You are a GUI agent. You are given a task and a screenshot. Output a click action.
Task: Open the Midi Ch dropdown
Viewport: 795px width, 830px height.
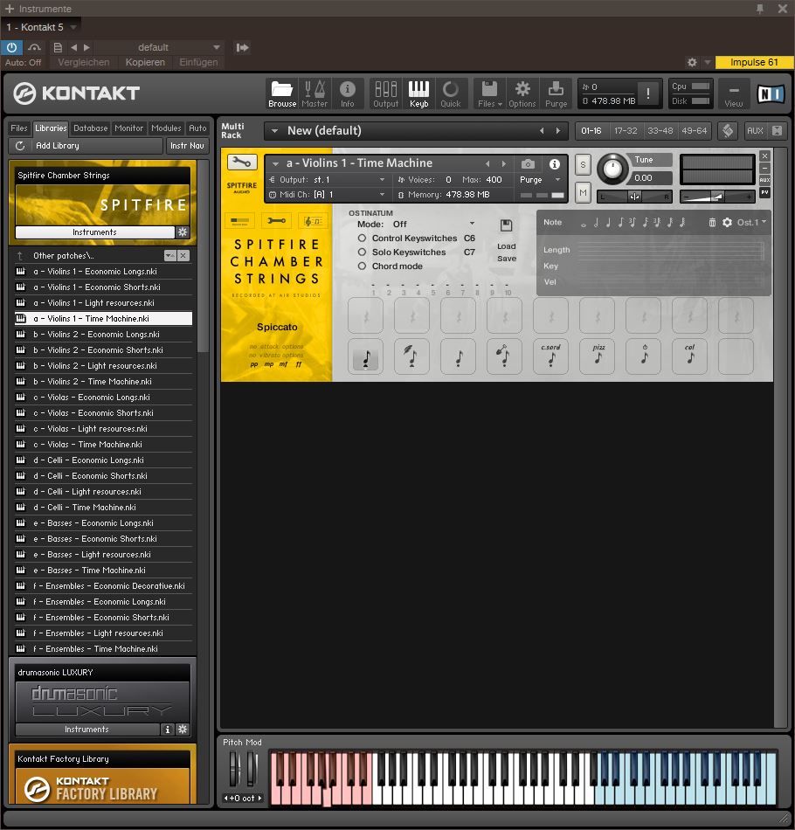pyautogui.click(x=382, y=194)
